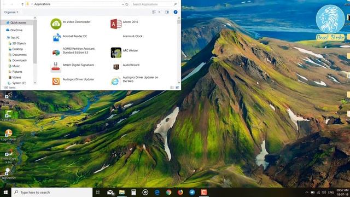The height and width of the screenshot is (197, 350).
Task: Select AOMEI Partition Assistant icon
Action: coord(56,53)
